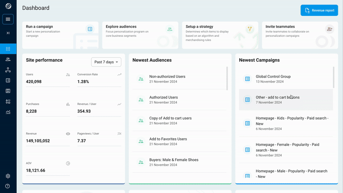This screenshot has width=343, height=193.
Task: Expand the sidebar with arrow icon
Action: coord(8,33)
